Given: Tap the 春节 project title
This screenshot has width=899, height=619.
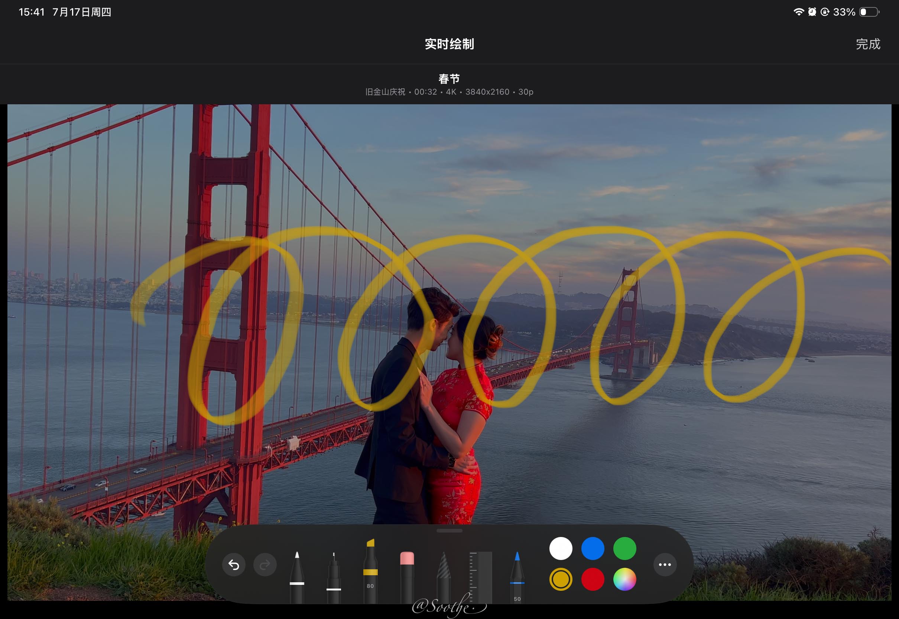Looking at the screenshot, I should tap(449, 79).
